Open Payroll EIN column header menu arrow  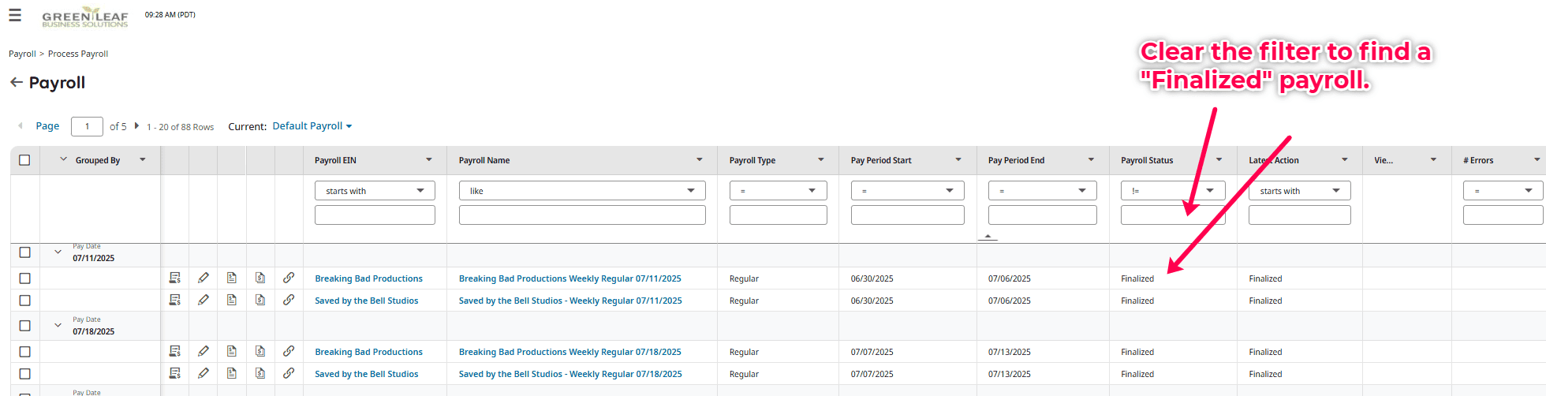(429, 160)
